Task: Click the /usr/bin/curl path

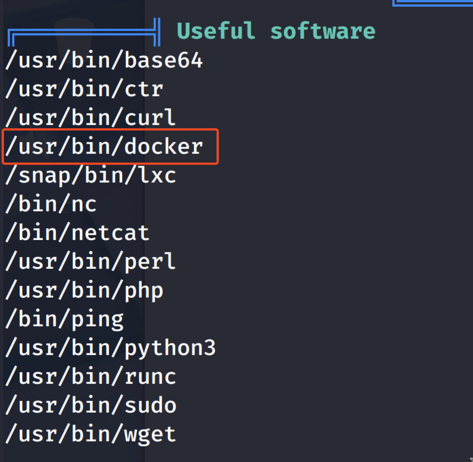Action: click(91, 118)
